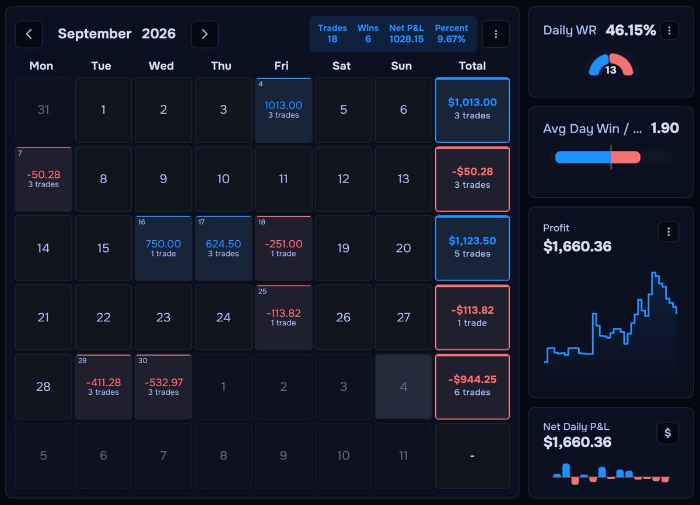Select year 2026 in header
This screenshot has height=505, width=700.
(159, 34)
